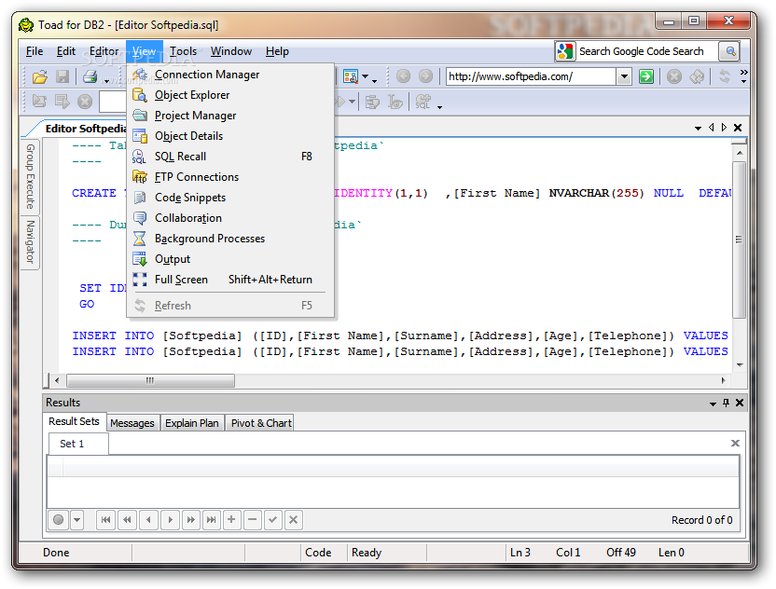776x589 pixels.
Task: Switch to the Messages tab
Action: (x=132, y=423)
